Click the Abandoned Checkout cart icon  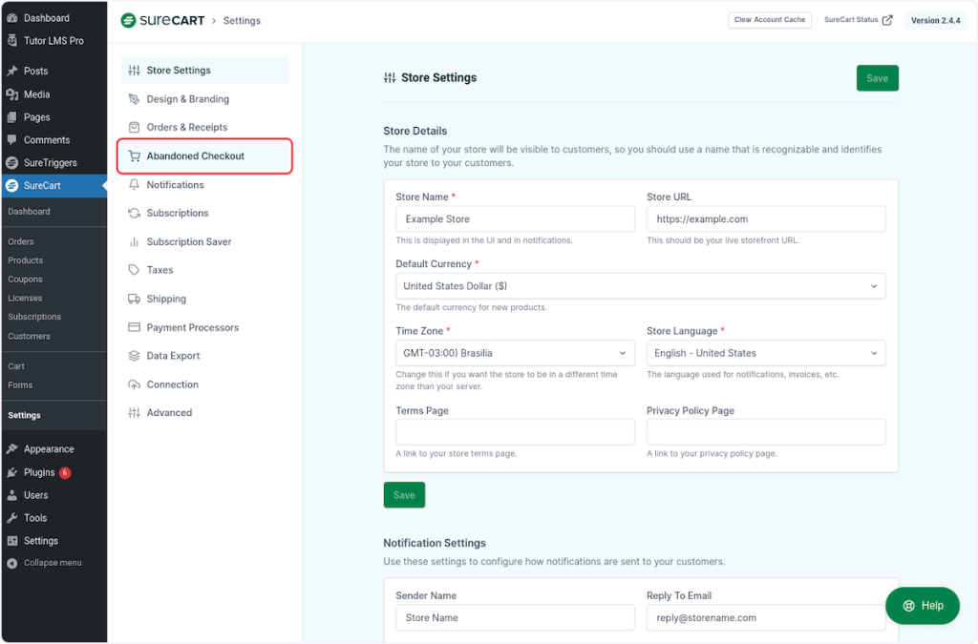coord(135,156)
